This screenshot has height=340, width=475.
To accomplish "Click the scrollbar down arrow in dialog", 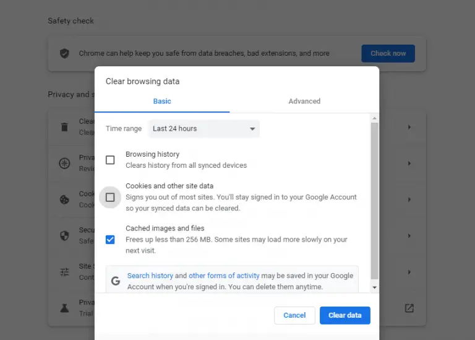I will (374, 287).
